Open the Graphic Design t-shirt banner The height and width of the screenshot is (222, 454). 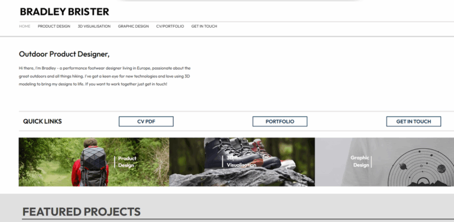pos(384,162)
